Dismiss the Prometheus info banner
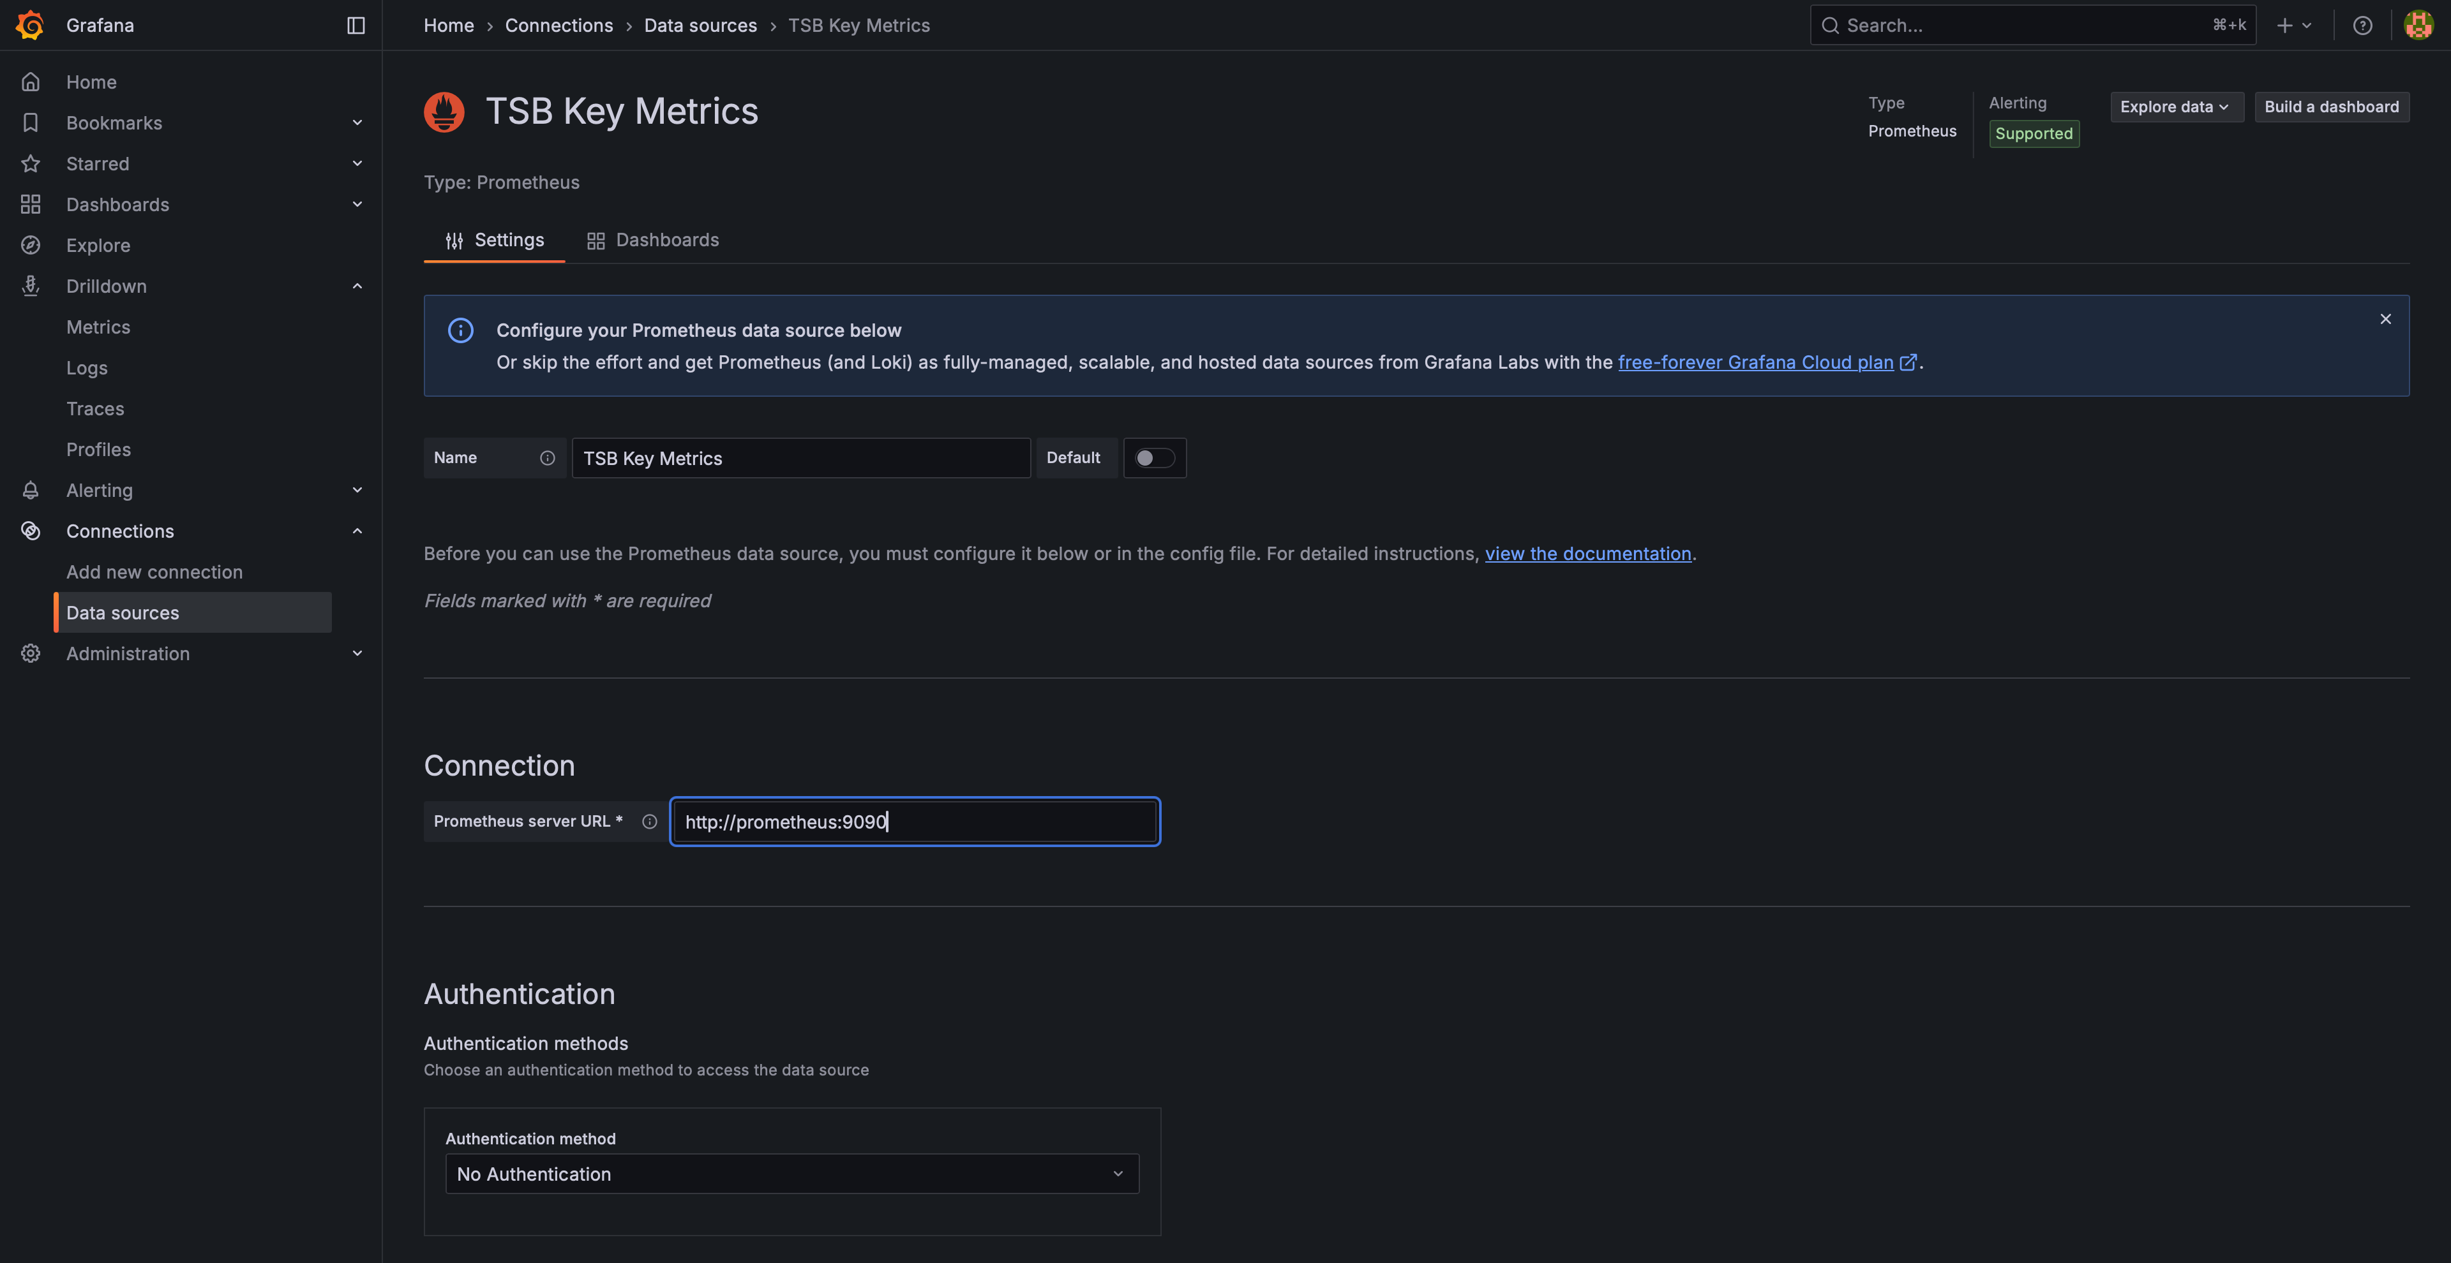 click(x=2385, y=320)
